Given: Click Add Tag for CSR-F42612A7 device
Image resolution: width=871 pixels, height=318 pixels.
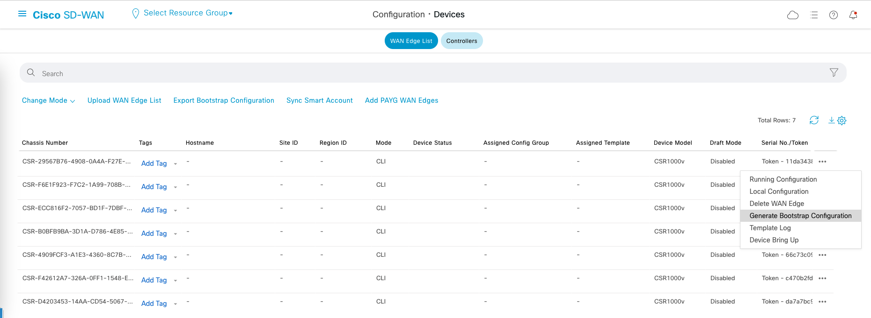Looking at the screenshot, I should [x=154, y=280].
